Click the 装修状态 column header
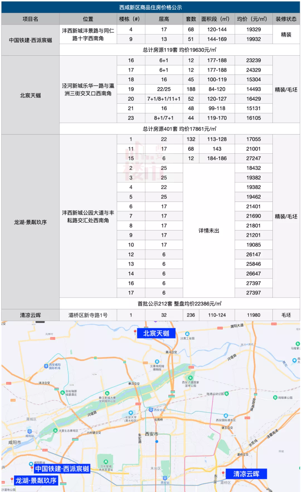 286,19
